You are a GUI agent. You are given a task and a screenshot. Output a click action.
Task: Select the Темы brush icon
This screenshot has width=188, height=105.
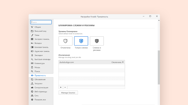(x=32, y=35)
